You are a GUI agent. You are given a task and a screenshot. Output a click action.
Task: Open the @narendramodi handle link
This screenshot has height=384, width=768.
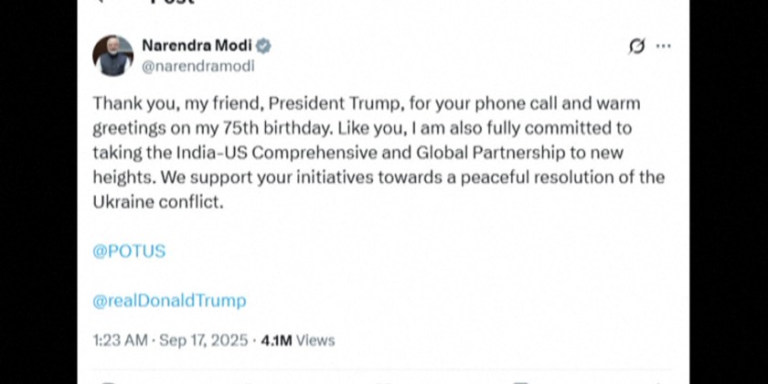[197, 66]
